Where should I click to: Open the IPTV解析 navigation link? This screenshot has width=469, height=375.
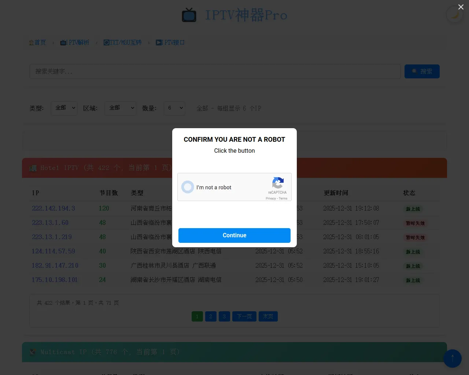click(75, 42)
